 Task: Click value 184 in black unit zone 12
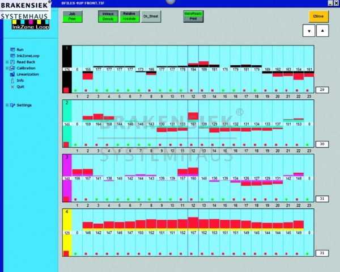[193, 69]
